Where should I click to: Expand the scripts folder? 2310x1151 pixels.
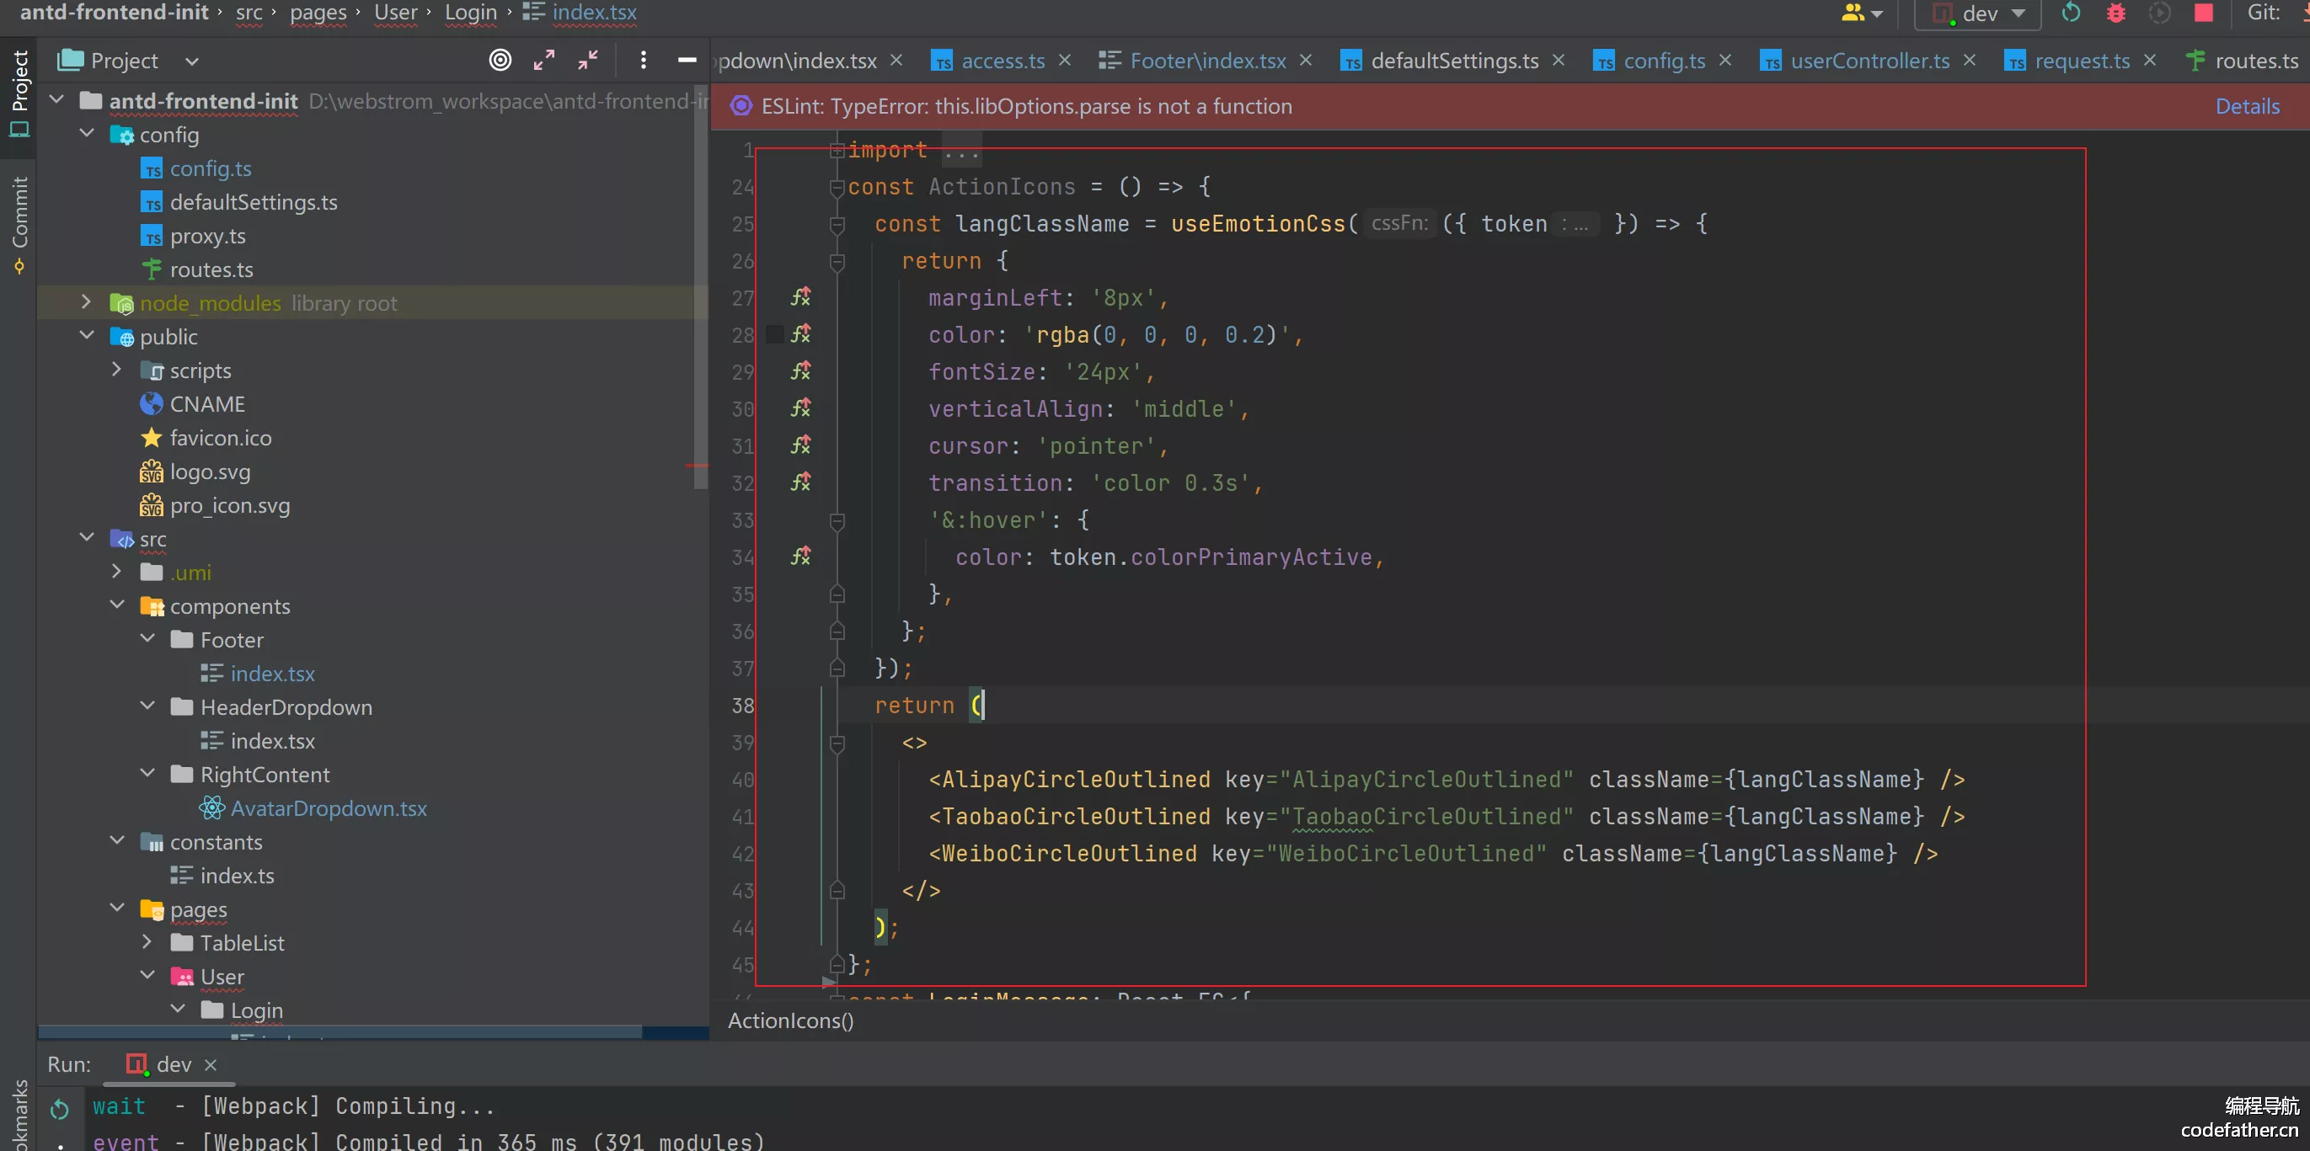(x=116, y=369)
